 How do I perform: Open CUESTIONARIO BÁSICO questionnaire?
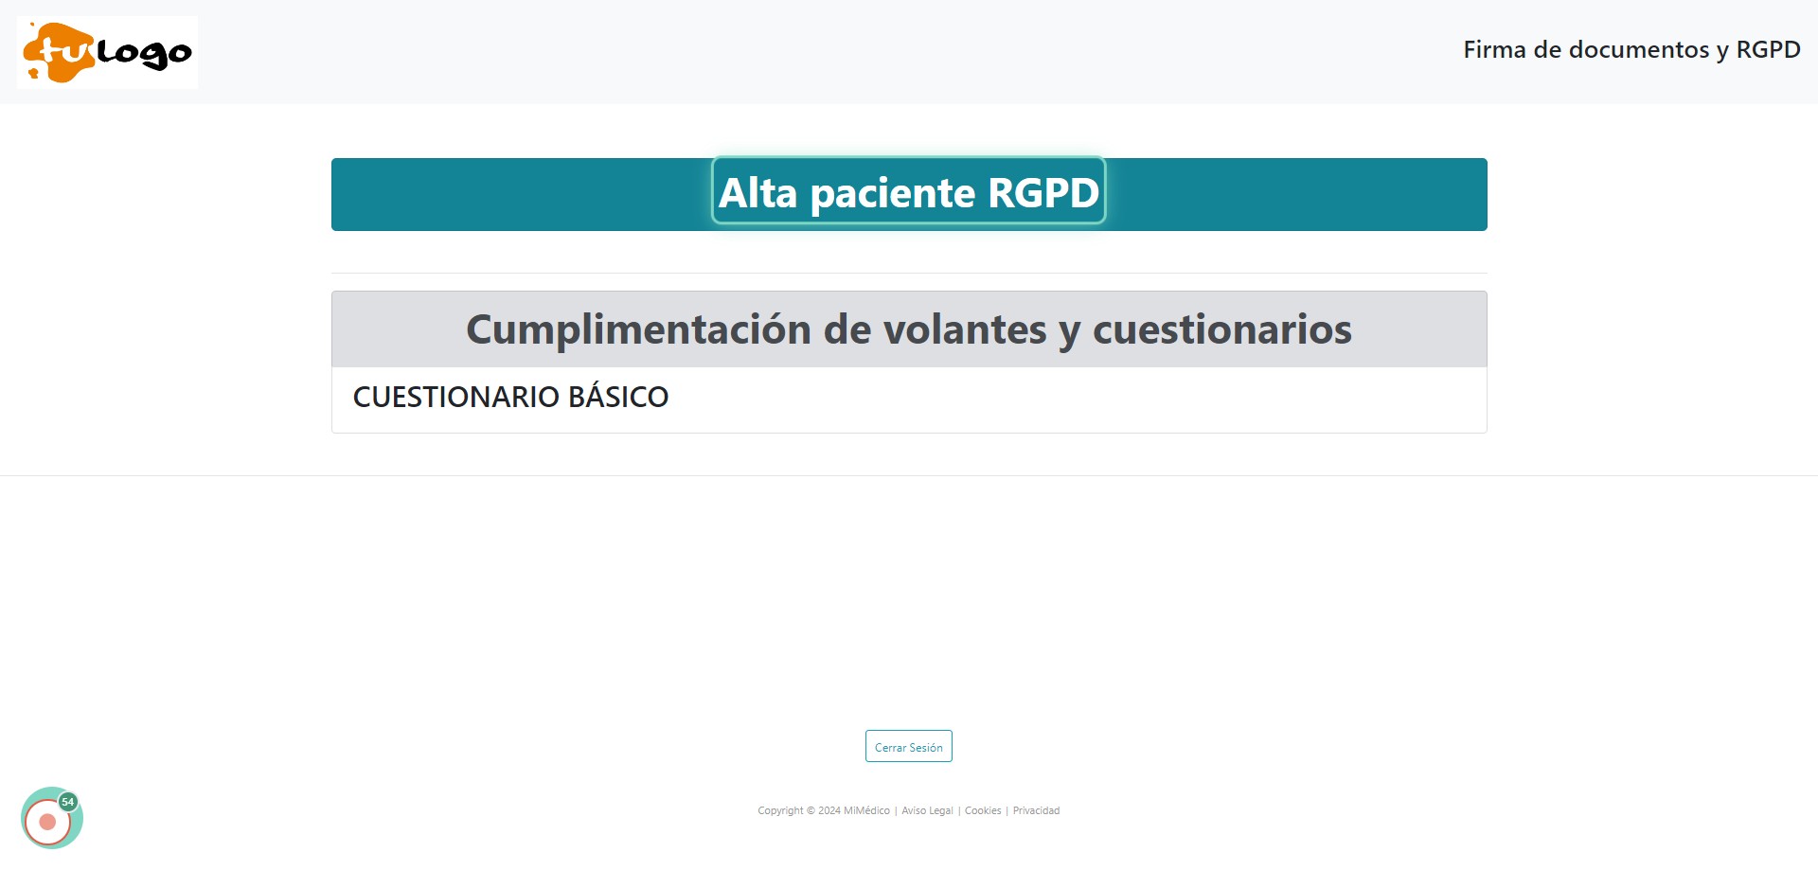[510, 397]
